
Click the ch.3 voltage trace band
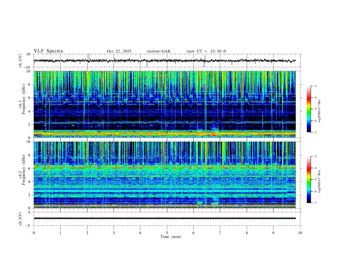(164, 218)
